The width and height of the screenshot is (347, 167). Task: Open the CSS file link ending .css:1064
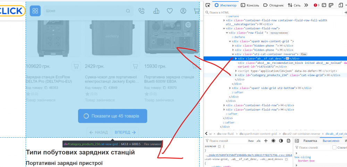point(248,155)
